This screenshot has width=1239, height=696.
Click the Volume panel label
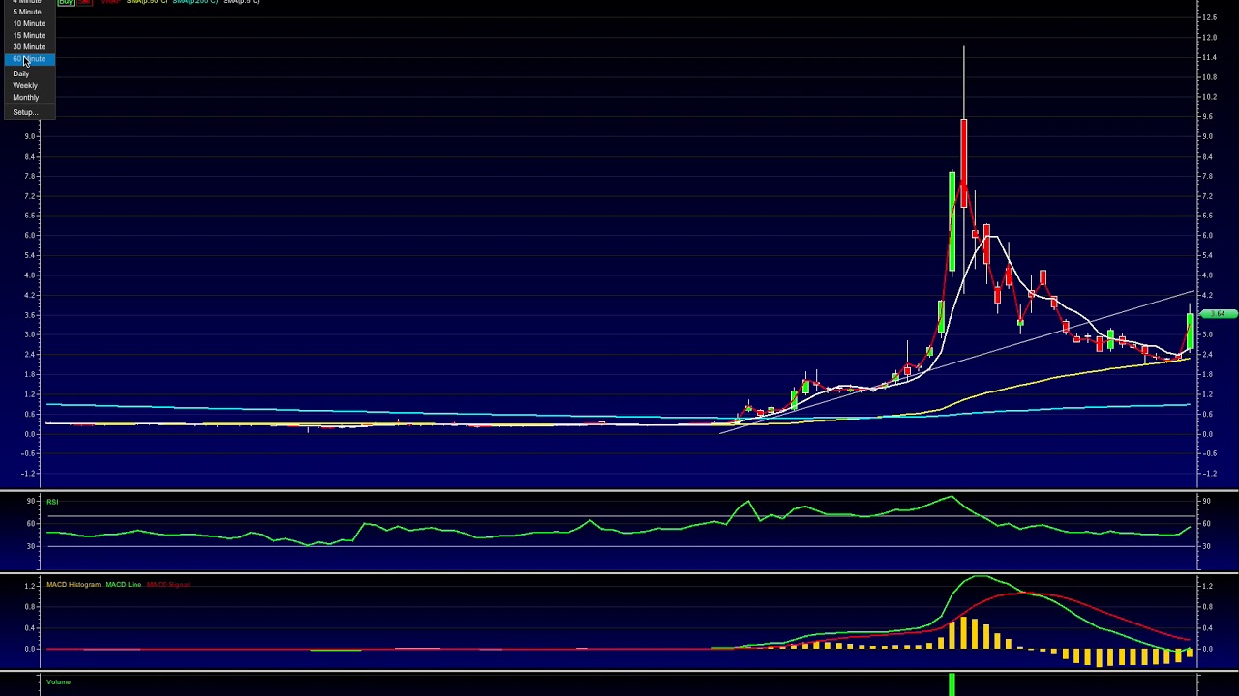[x=59, y=681]
